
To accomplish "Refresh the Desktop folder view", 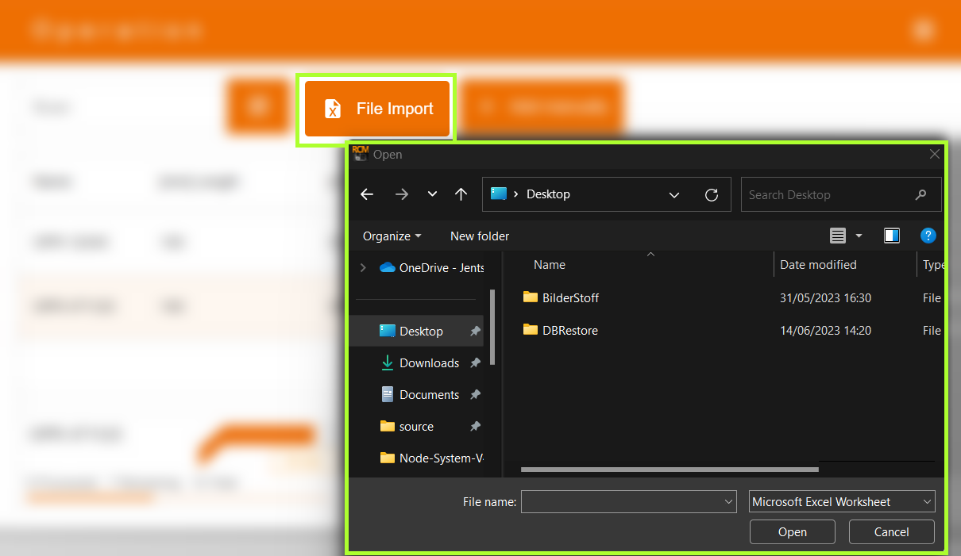I will click(712, 194).
